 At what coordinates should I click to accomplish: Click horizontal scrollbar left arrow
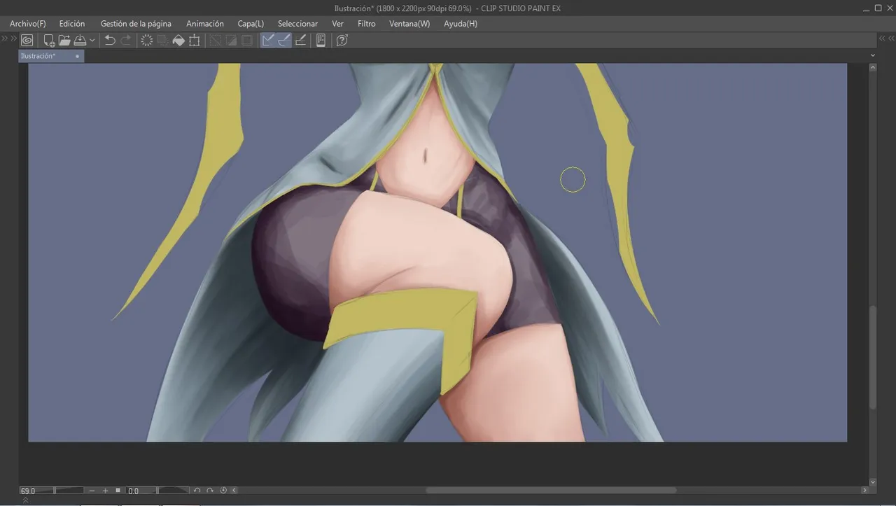coord(234,491)
